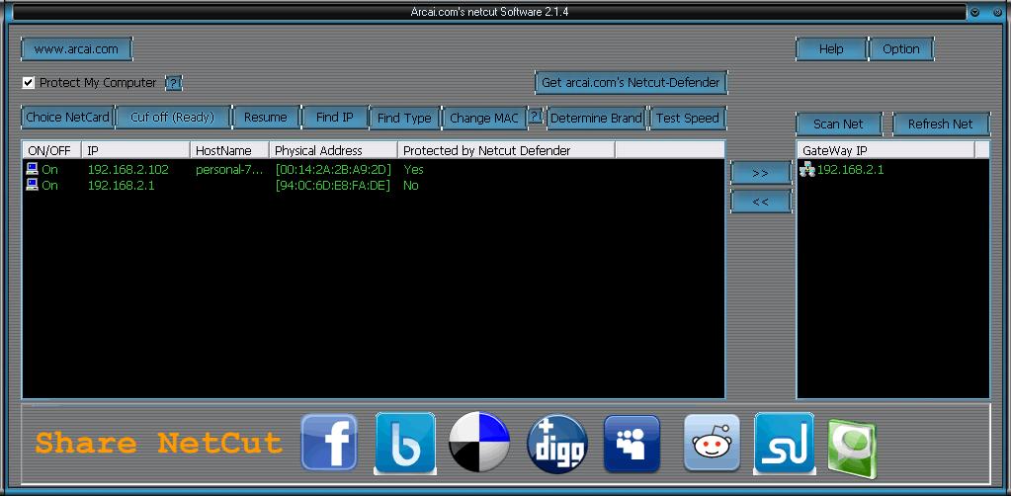The height and width of the screenshot is (496, 1011).
Task: Click the Resume button
Action: point(266,118)
